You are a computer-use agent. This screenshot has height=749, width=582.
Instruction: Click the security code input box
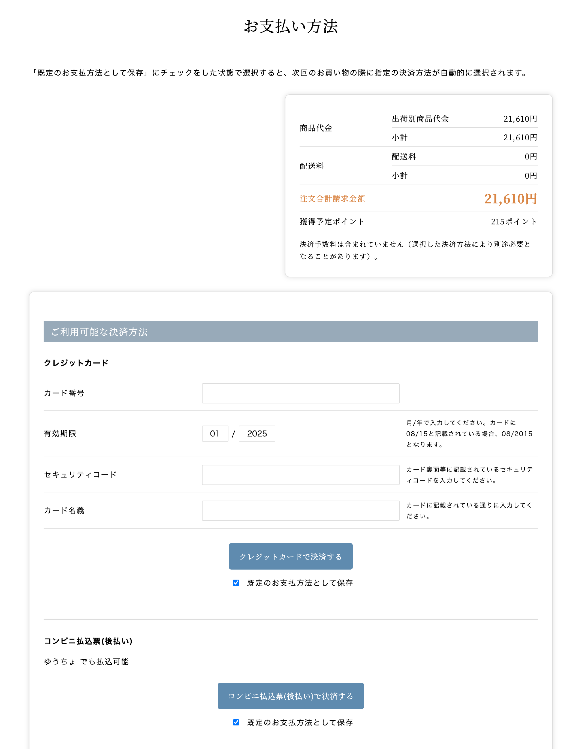[x=300, y=475]
